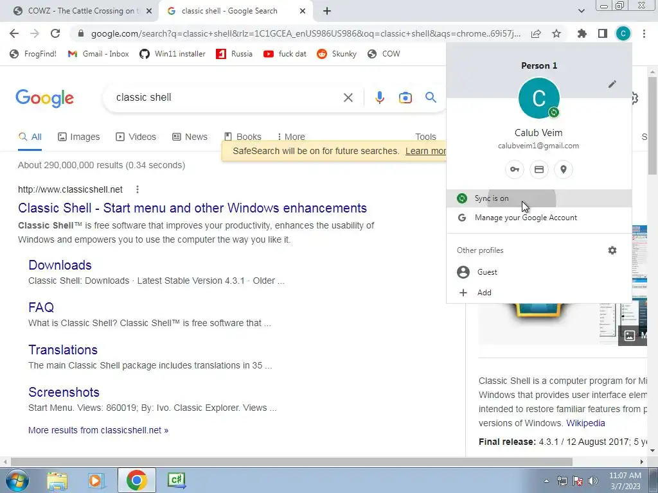This screenshot has height=493, width=658.
Task: Open the Russia bookmark
Action: [234, 54]
